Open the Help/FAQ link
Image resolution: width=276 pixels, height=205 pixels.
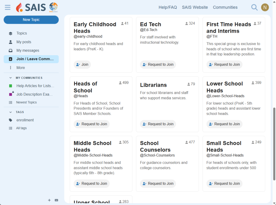168,7
